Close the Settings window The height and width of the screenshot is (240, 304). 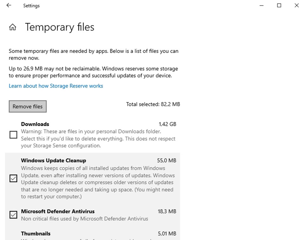coord(296,5)
